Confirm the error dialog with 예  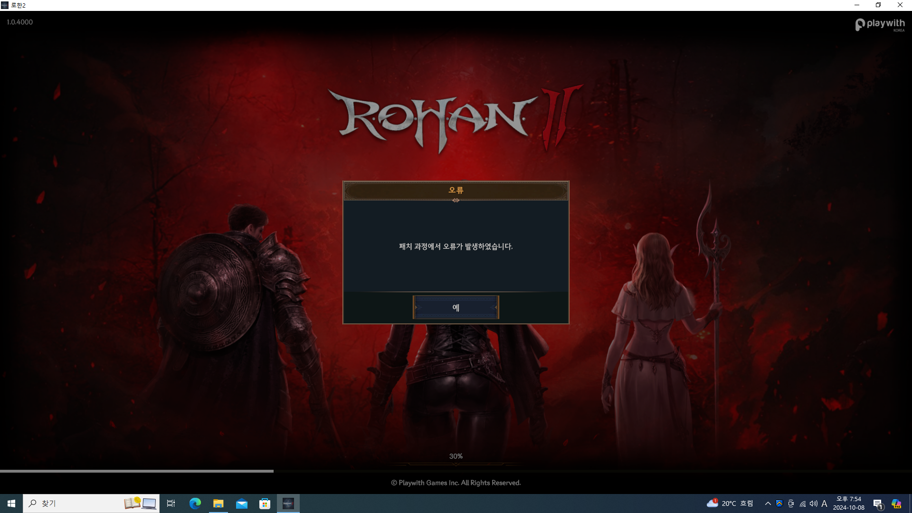(x=456, y=307)
